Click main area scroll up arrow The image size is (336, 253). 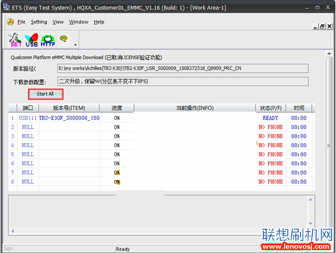pos(329,54)
